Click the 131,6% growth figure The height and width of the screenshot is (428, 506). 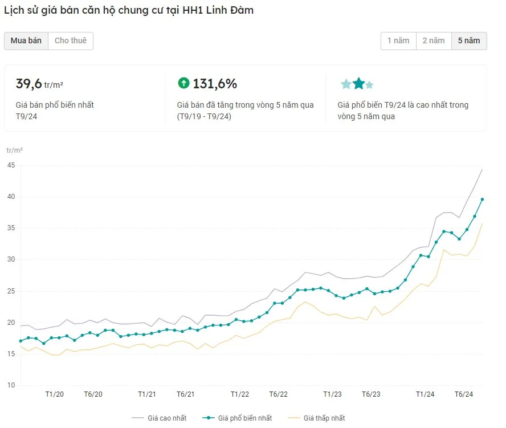point(215,84)
